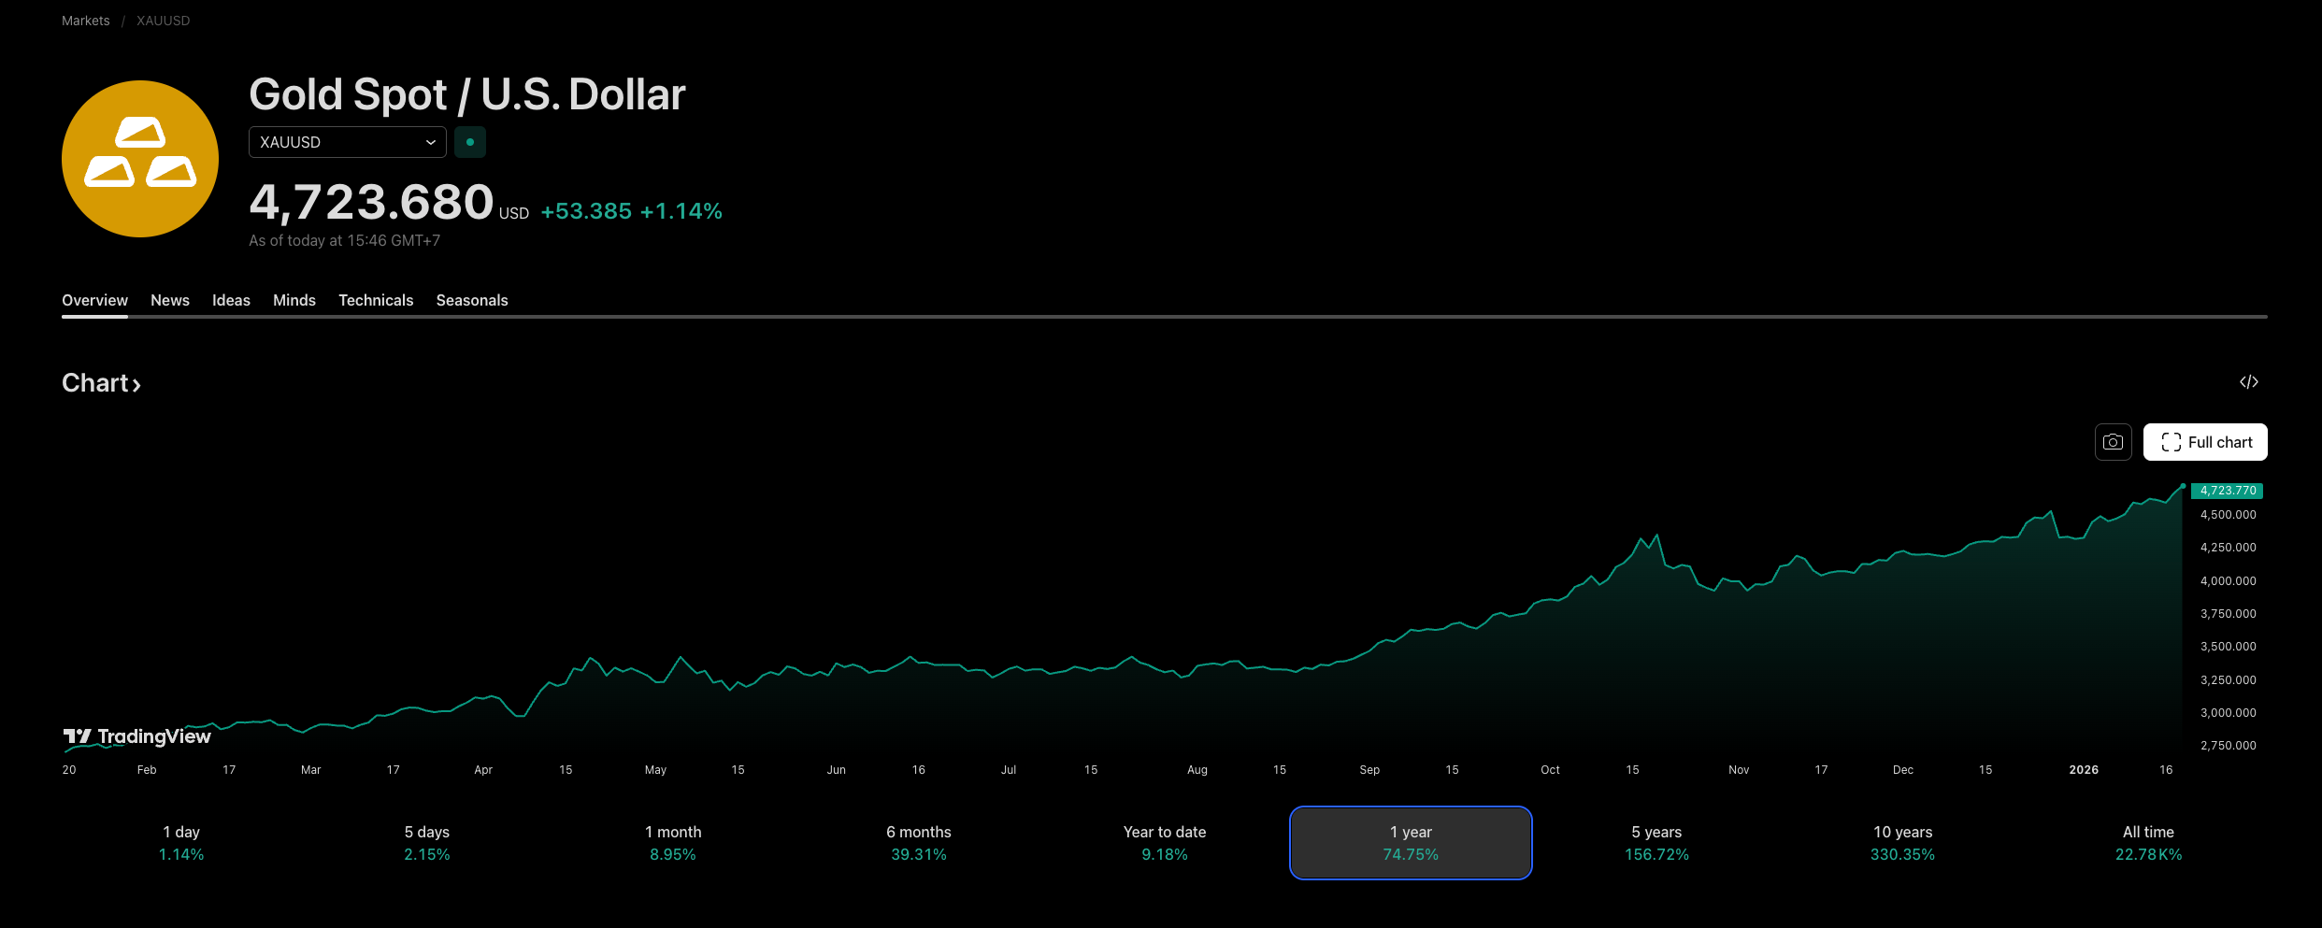Switch to the News tab
Viewport: 2322px width, 928px height.
pyautogui.click(x=169, y=300)
